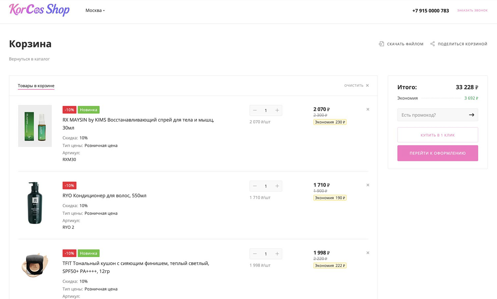This screenshot has height=299, width=497.
Task: Remove RX MAYSIN spray from cart
Action: pyautogui.click(x=368, y=109)
